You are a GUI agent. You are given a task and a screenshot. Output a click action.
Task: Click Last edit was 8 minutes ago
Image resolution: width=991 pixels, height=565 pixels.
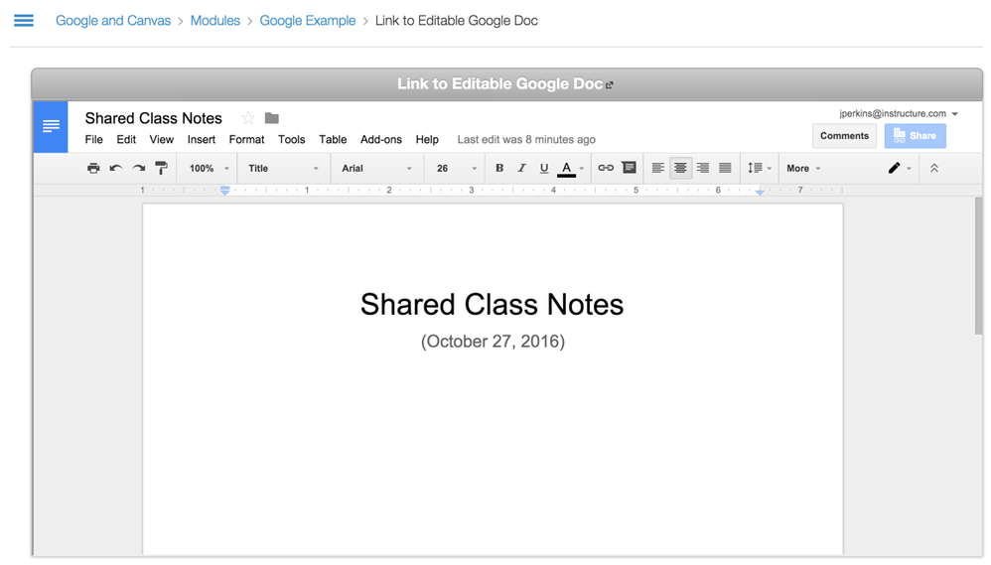coord(526,140)
